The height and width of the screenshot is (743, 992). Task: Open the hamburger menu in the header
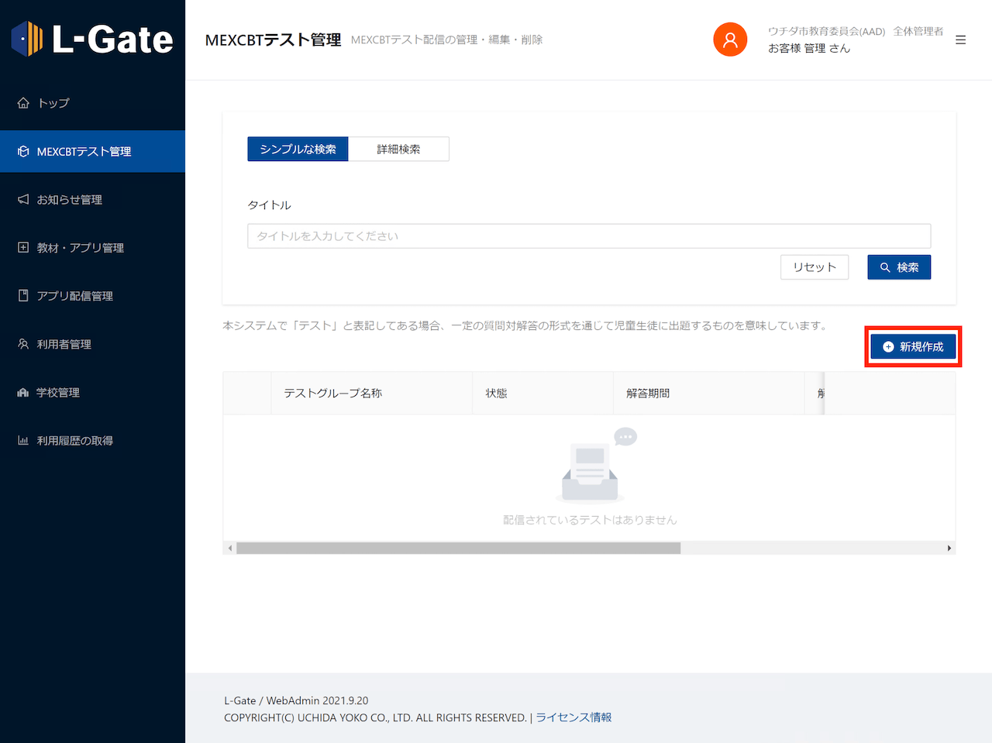pos(961,40)
